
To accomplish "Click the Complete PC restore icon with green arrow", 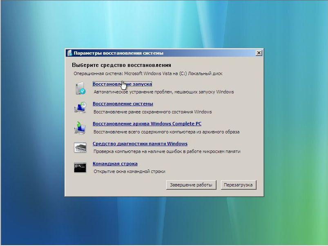I will pos(80,128).
